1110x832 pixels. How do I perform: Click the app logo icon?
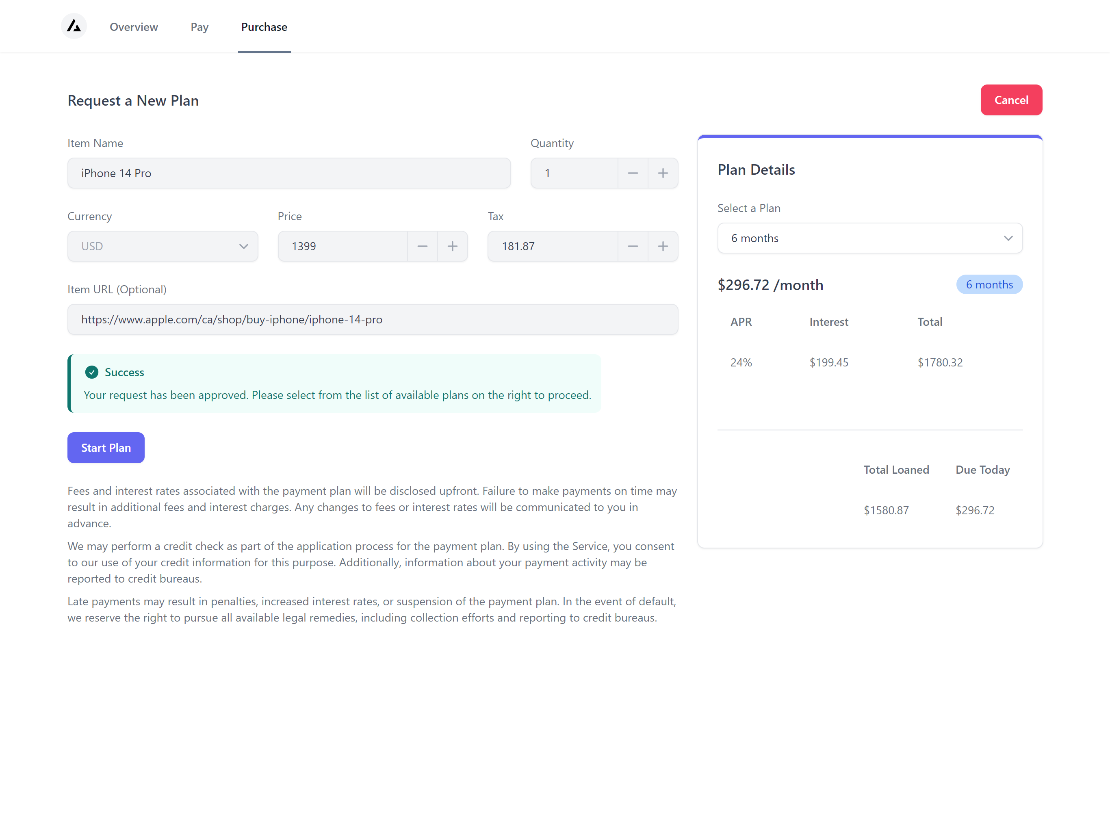[x=74, y=26]
